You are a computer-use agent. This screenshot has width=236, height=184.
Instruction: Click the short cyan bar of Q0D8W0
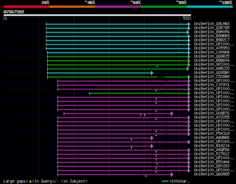[99, 73]
